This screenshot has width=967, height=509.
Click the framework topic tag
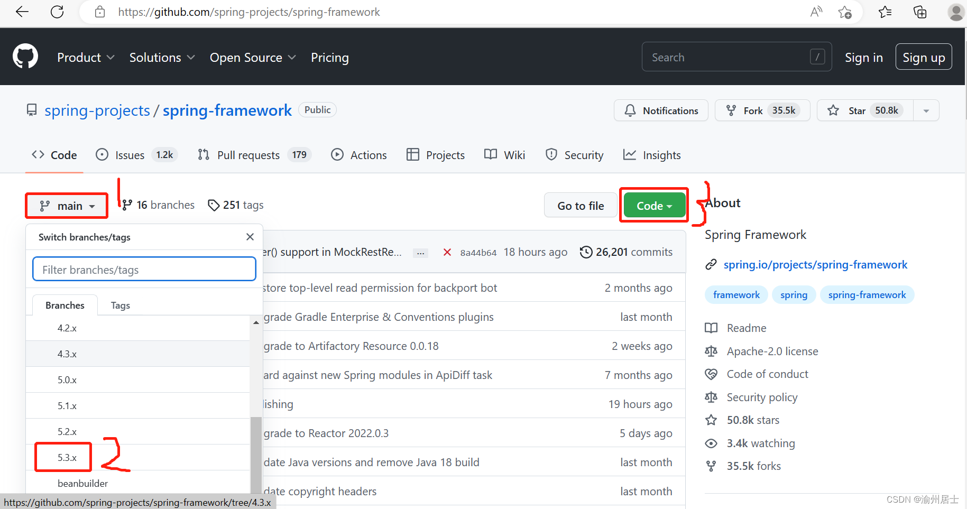[x=736, y=295]
